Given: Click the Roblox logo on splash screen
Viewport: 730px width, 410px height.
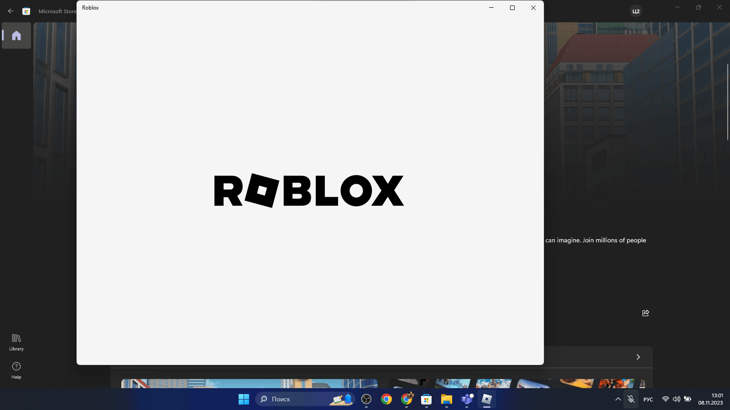Looking at the screenshot, I should pos(309,190).
